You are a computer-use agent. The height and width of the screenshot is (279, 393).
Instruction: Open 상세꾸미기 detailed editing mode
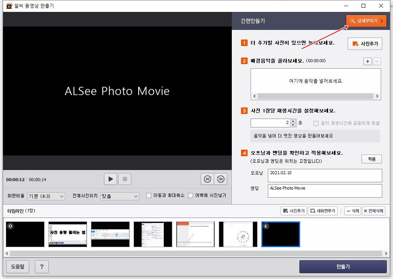366,21
